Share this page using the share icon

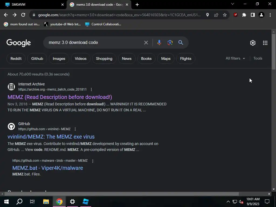(x=216, y=15)
